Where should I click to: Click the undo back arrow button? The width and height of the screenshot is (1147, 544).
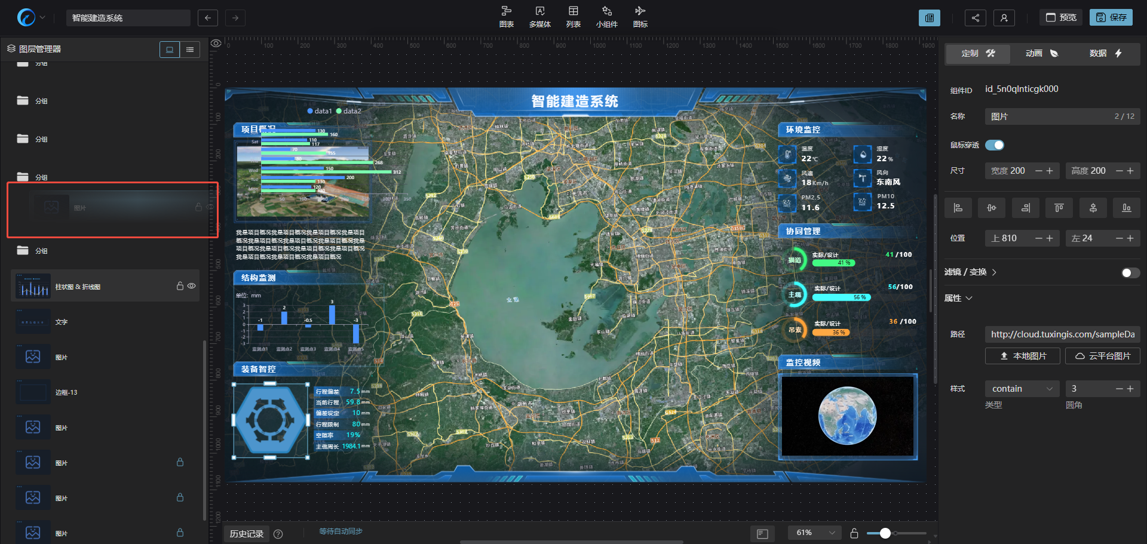click(207, 18)
